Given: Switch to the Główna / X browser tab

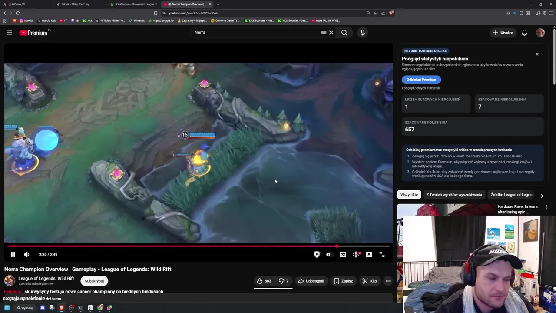Looking at the screenshot, I should [x=26, y=4].
